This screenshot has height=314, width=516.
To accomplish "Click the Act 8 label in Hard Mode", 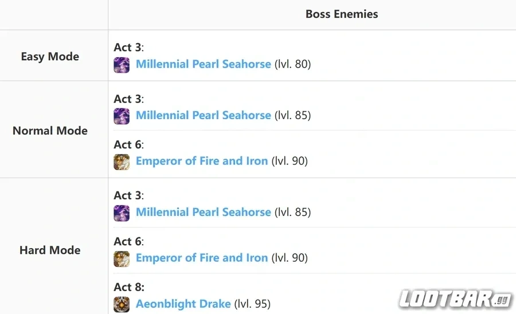I will (129, 288).
